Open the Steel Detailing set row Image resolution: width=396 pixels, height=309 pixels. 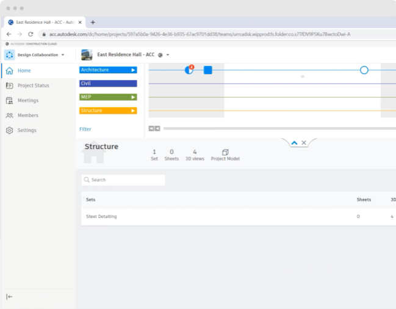[x=239, y=217]
